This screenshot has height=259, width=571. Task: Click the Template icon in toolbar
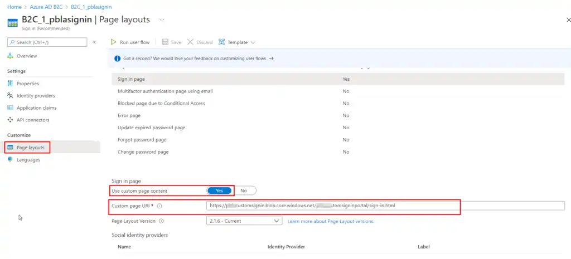click(x=221, y=42)
